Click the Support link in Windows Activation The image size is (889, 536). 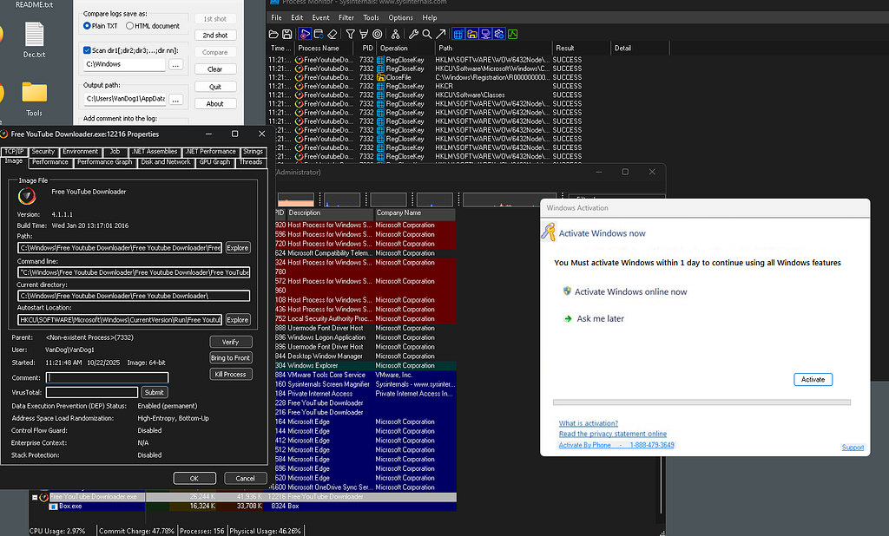[x=853, y=447]
